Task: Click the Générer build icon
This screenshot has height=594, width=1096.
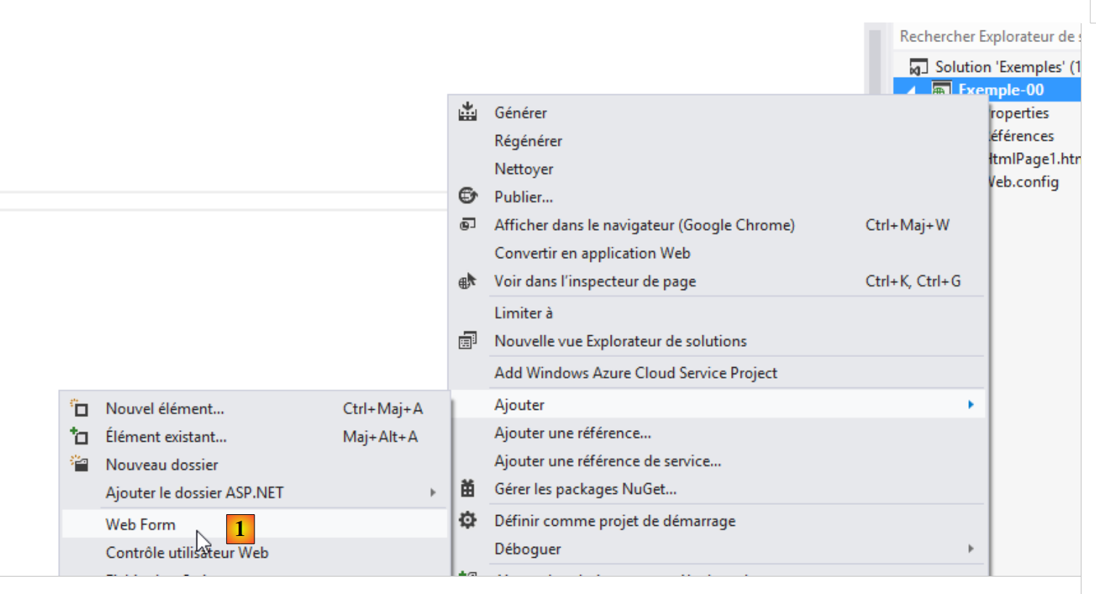Action: pos(468,112)
